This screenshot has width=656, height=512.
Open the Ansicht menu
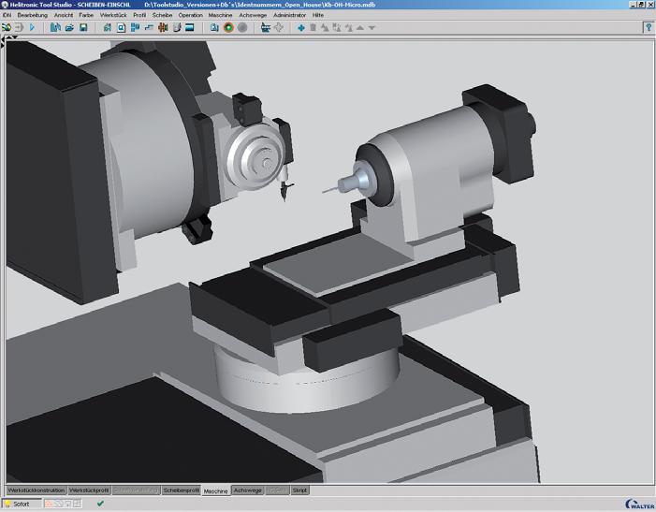(64, 15)
